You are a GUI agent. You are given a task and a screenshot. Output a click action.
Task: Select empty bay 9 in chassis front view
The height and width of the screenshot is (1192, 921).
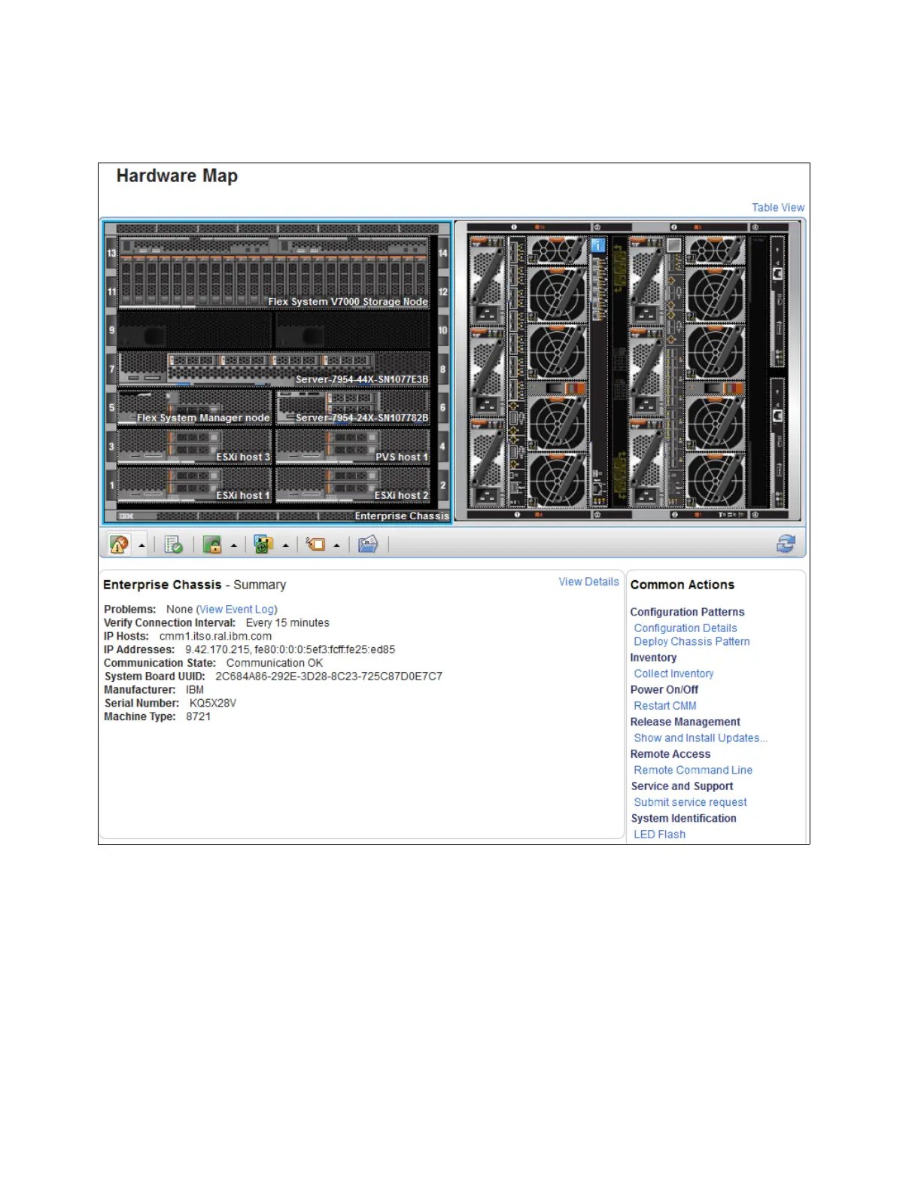[x=195, y=330]
